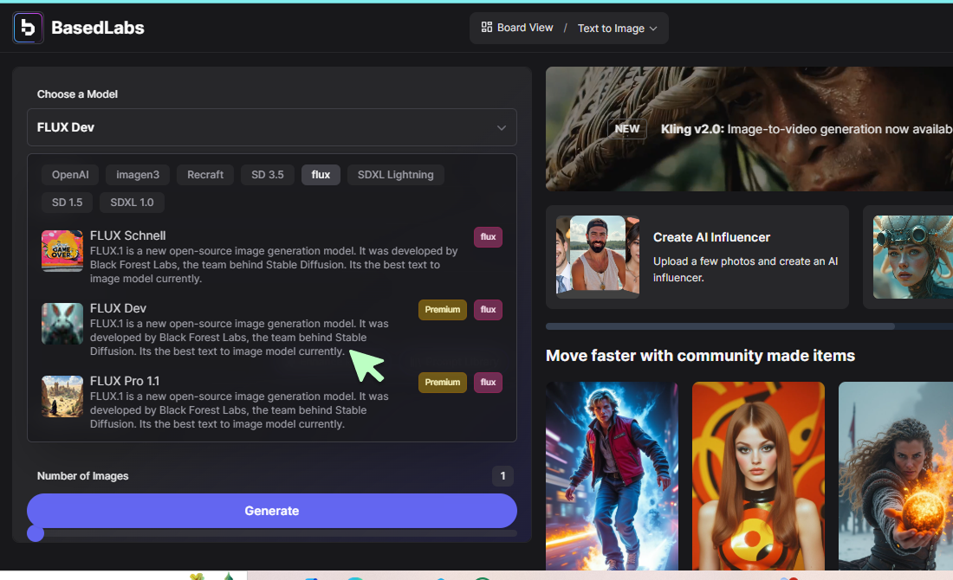This screenshot has height=580, width=953.
Task: Filter models by SDXL 1.0
Action: [x=132, y=203]
